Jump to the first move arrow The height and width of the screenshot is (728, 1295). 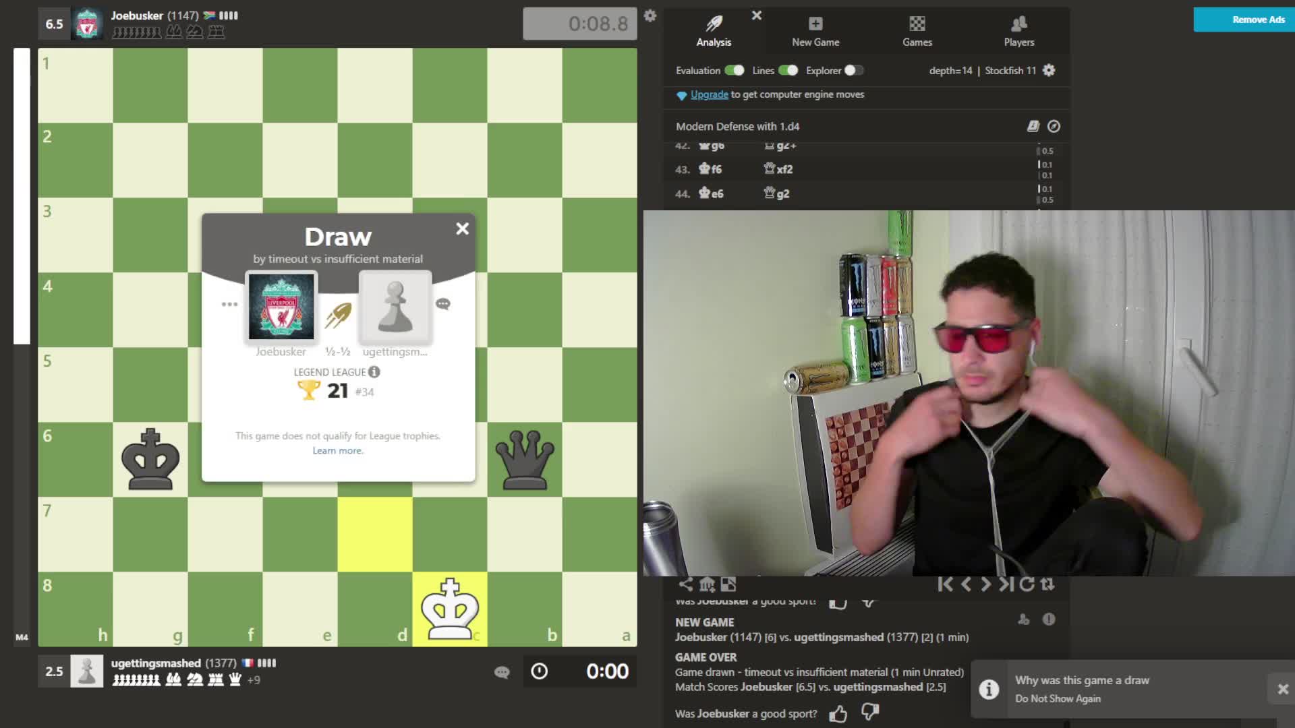pyautogui.click(x=945, y=584)
